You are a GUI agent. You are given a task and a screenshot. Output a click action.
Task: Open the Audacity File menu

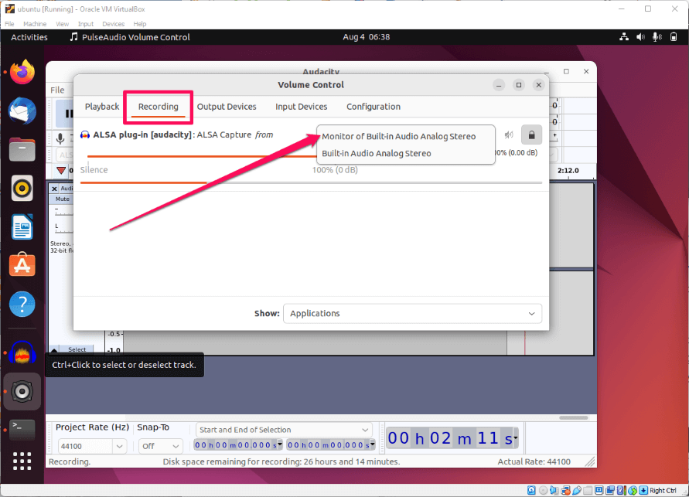[57, 90]
